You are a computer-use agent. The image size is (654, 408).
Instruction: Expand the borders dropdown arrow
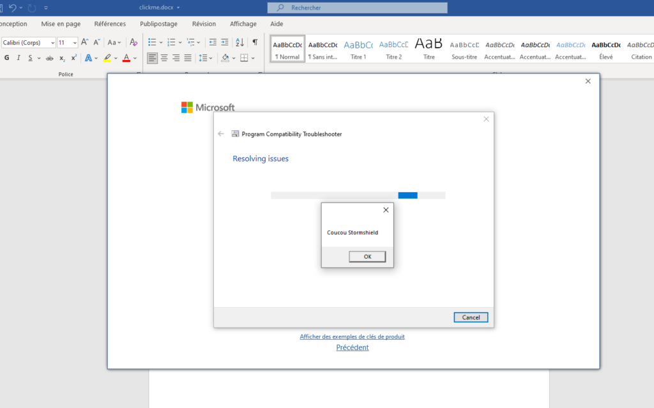coord(253,58)
